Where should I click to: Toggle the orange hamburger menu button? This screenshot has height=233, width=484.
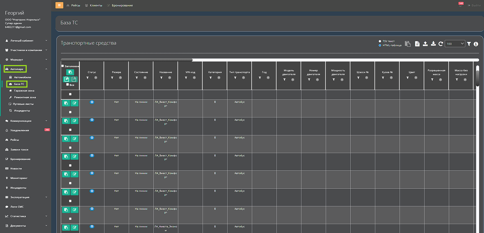click(x=59, y=5)
